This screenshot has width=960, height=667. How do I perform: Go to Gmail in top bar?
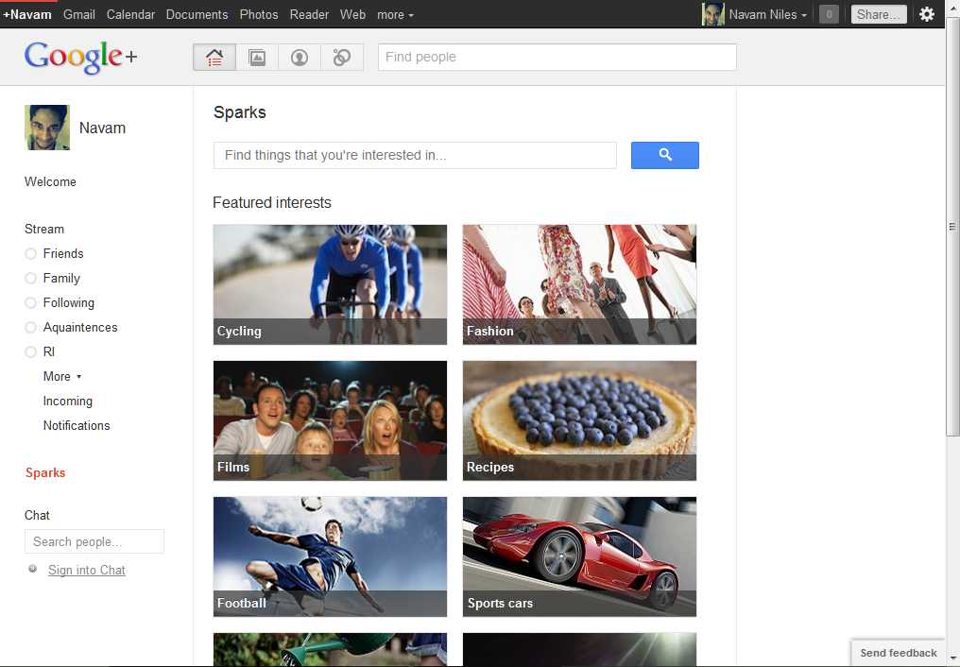79,14
